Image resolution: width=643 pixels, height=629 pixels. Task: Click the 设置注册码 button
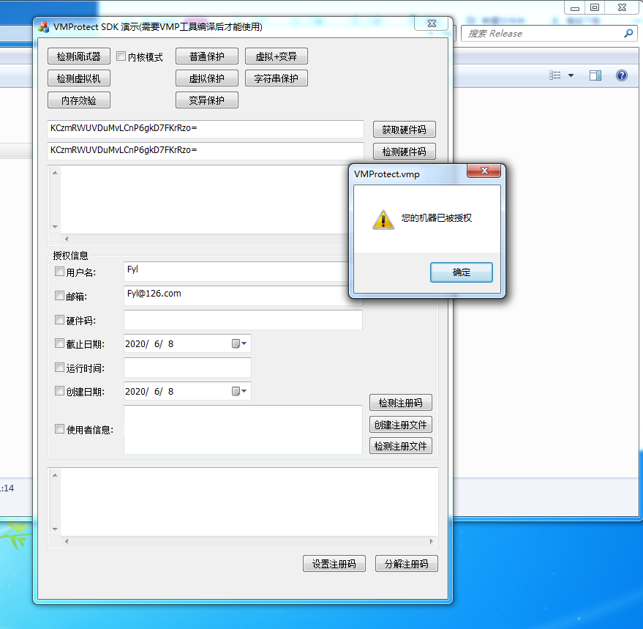tap(334, 564)
